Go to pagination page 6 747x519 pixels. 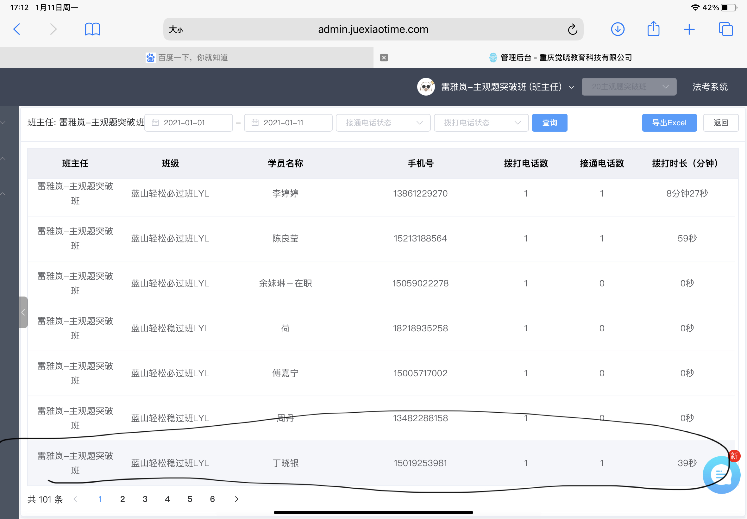click(x=212, y=499)
